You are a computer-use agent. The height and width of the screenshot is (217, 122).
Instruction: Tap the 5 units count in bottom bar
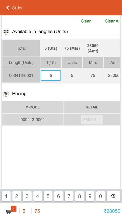[x=24, y=211]
